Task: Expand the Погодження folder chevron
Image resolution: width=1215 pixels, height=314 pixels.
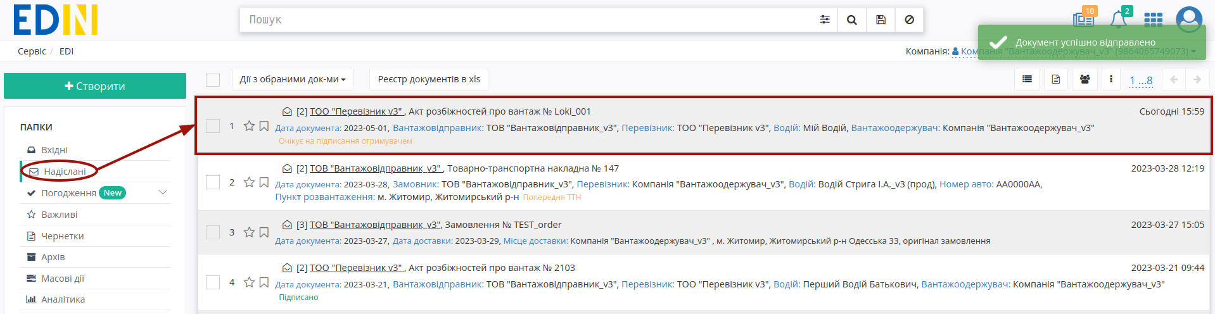Action: pos(163,192)
